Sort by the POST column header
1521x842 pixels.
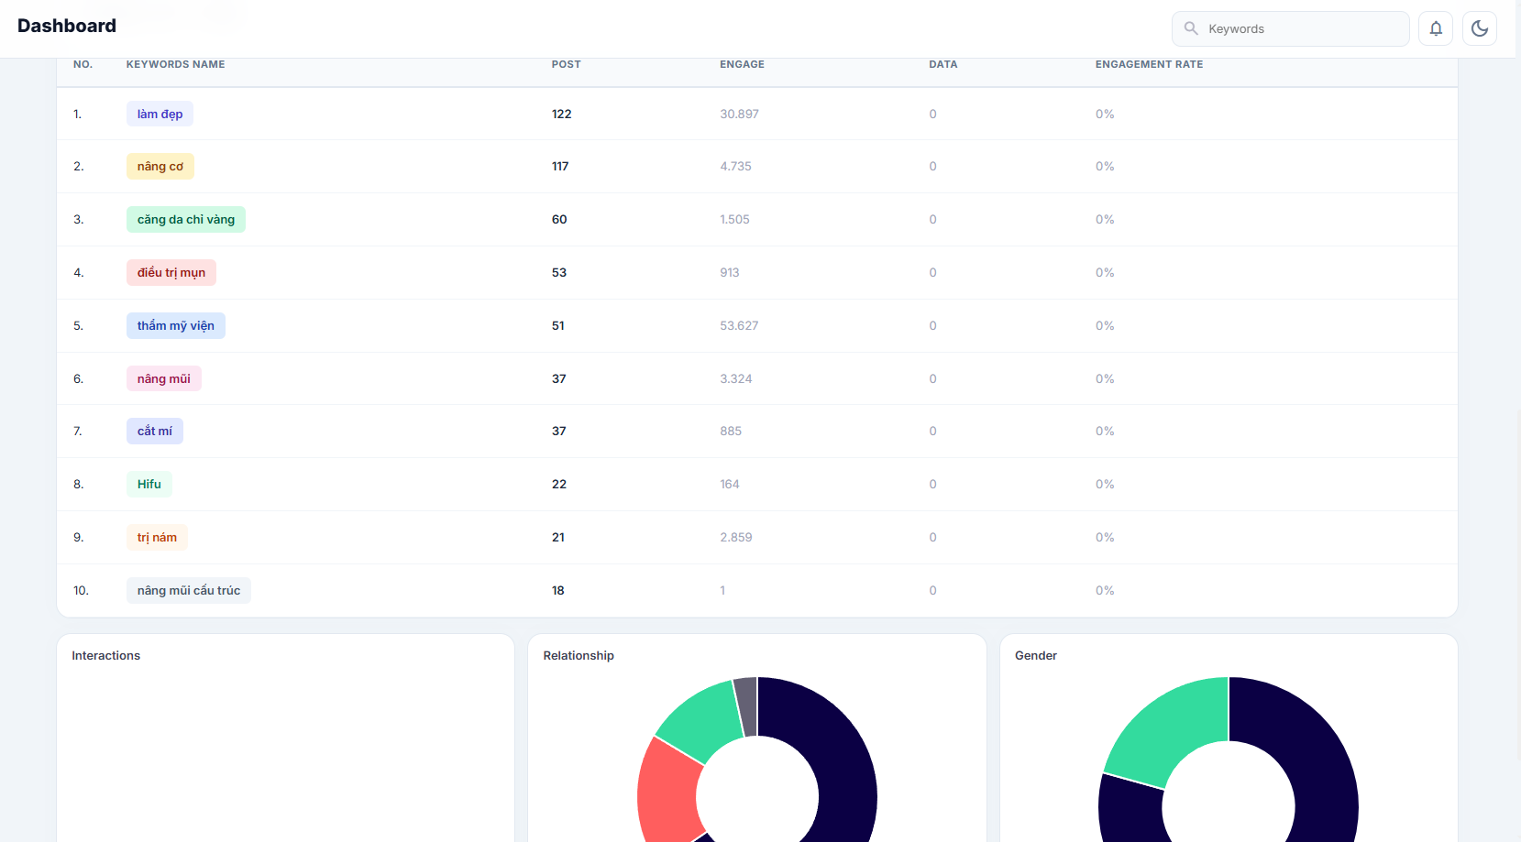click(566, 64)
